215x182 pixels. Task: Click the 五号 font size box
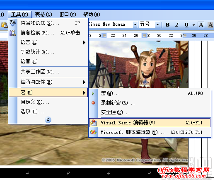coord(147,24)
